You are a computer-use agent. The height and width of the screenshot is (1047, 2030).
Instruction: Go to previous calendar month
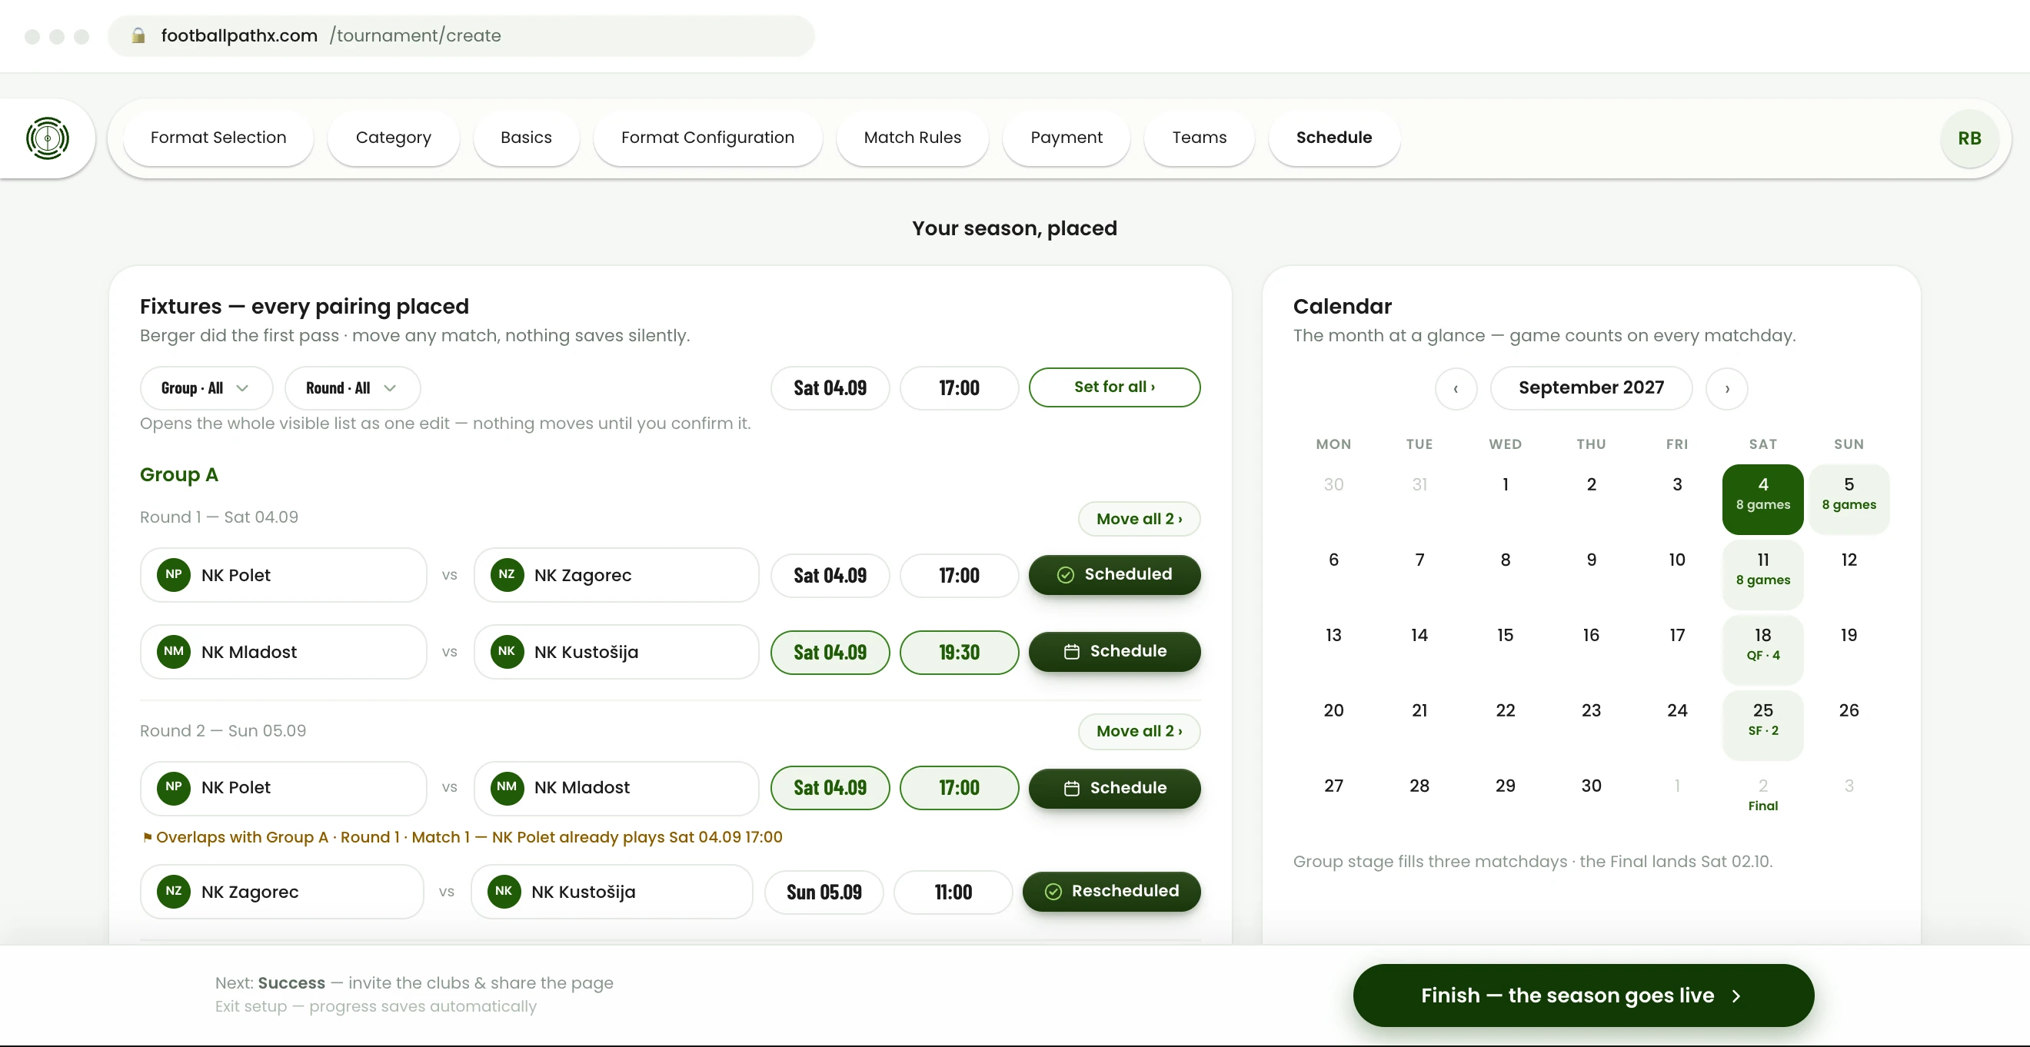(1456, 388)
